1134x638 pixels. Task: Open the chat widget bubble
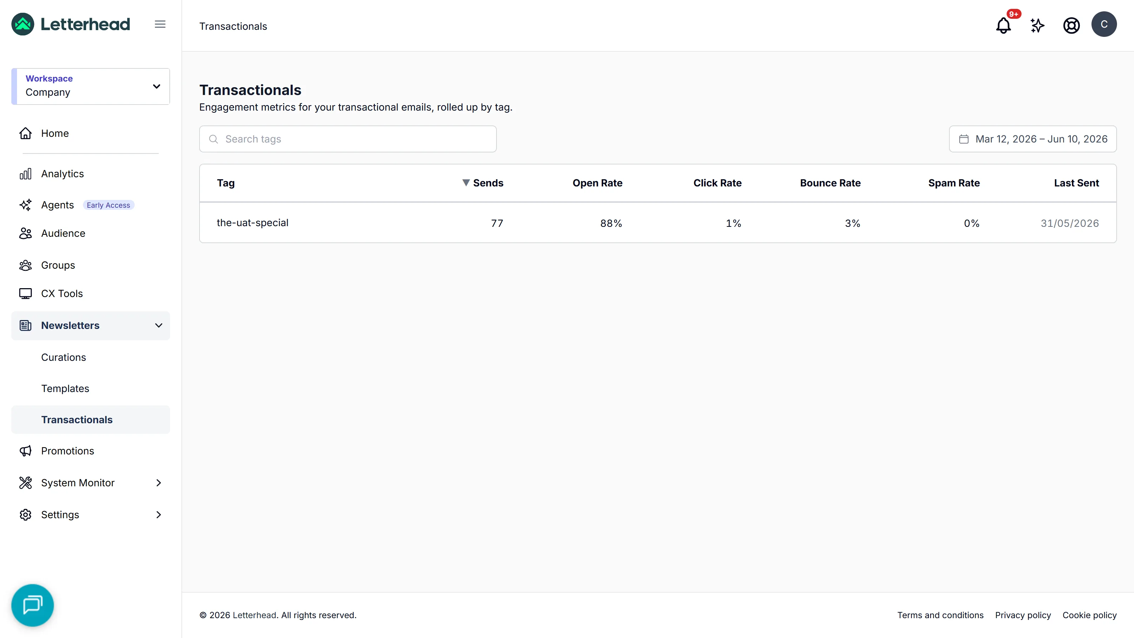(x=33, y=605)
